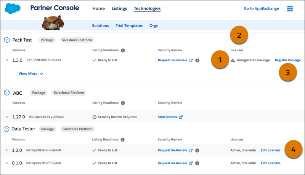Click Salesforce Platform badge next to Pack Test
305x175 pixels.
tap(77, 40)
